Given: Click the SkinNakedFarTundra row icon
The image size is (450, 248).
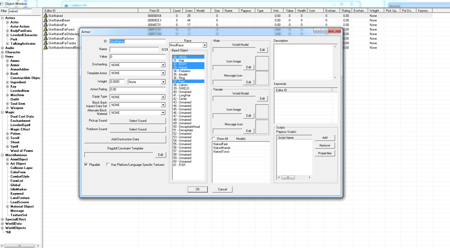Looking at the screenshot, I should [x=46, y=43].
